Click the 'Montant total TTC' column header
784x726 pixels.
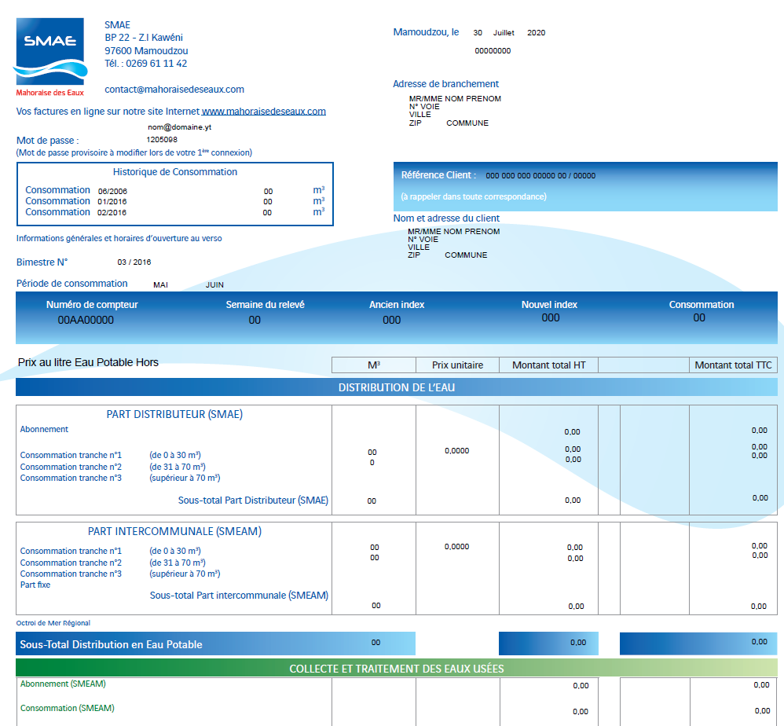(733, 365)
